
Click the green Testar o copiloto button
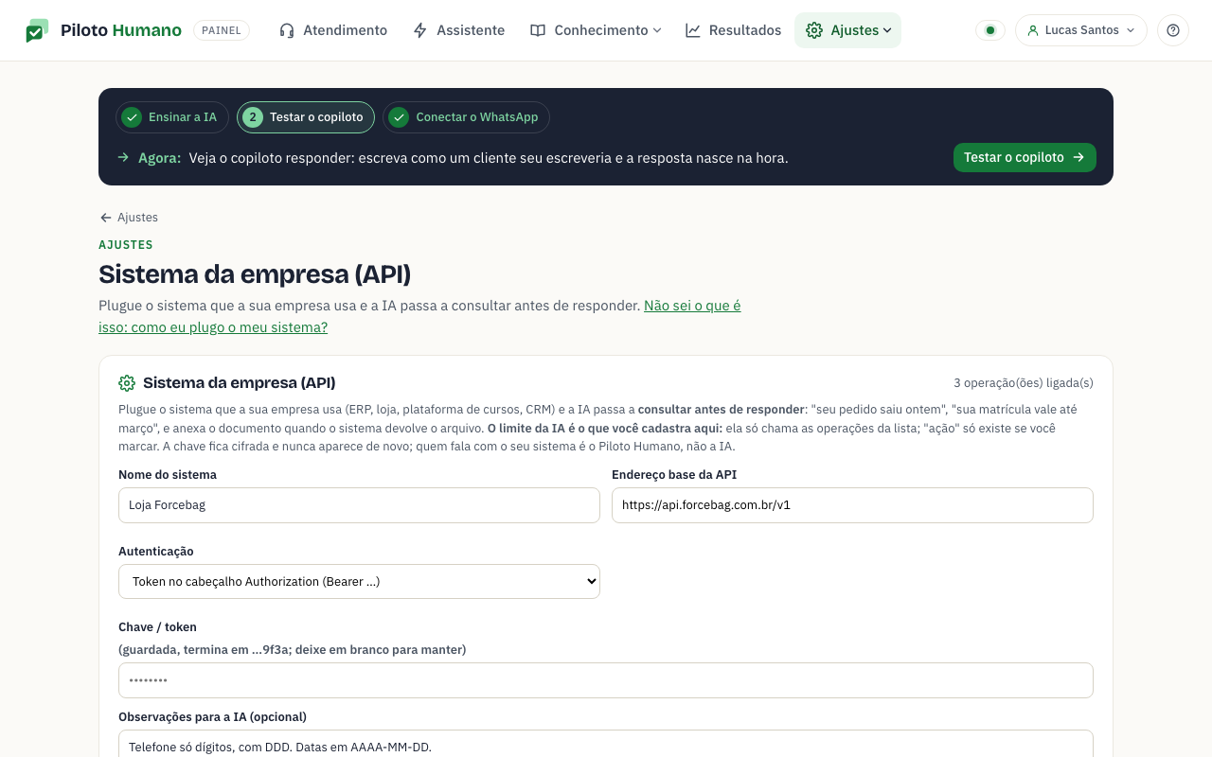tap(1025, 157)
